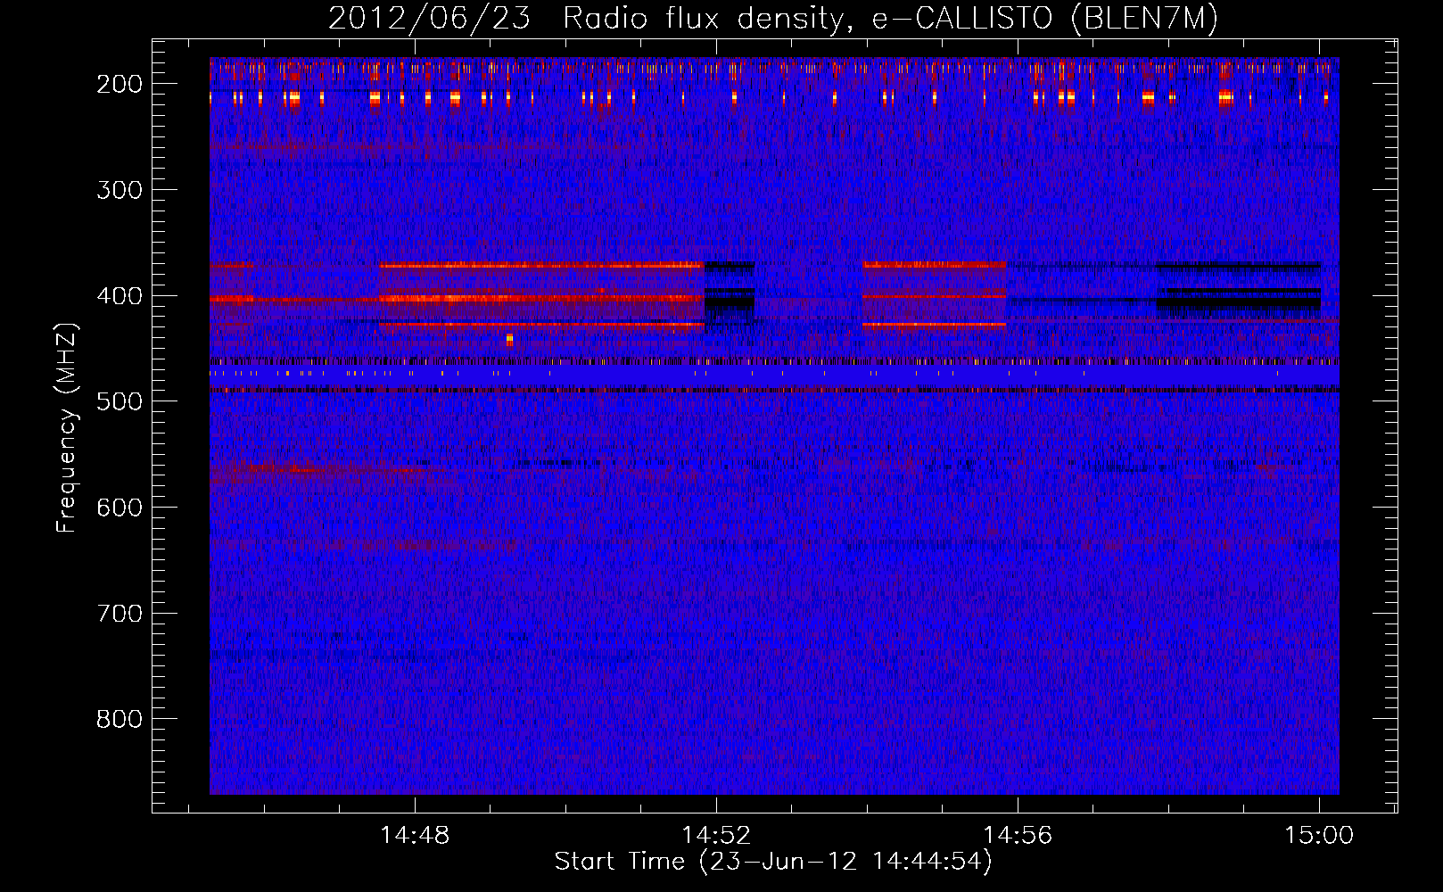Click the 200 frequency tick label
1443x892 pixels.
coord(119,84)
